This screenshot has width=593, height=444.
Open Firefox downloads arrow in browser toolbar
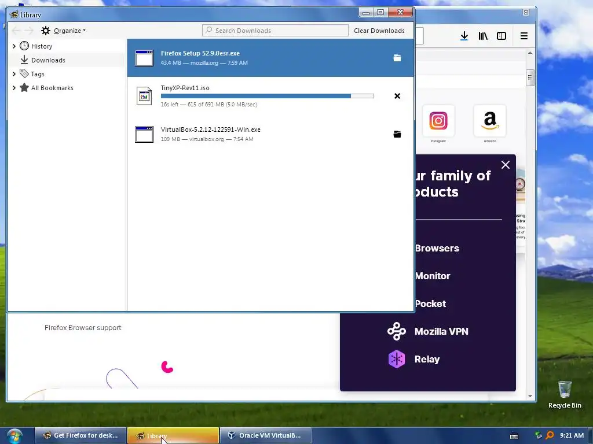pyautogui.click(x=464, y=36)
